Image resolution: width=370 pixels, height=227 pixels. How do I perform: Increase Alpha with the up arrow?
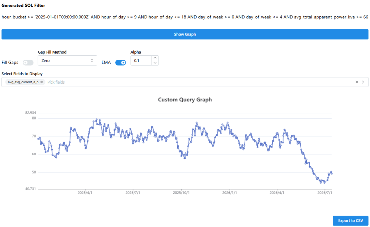click(155, 58)
